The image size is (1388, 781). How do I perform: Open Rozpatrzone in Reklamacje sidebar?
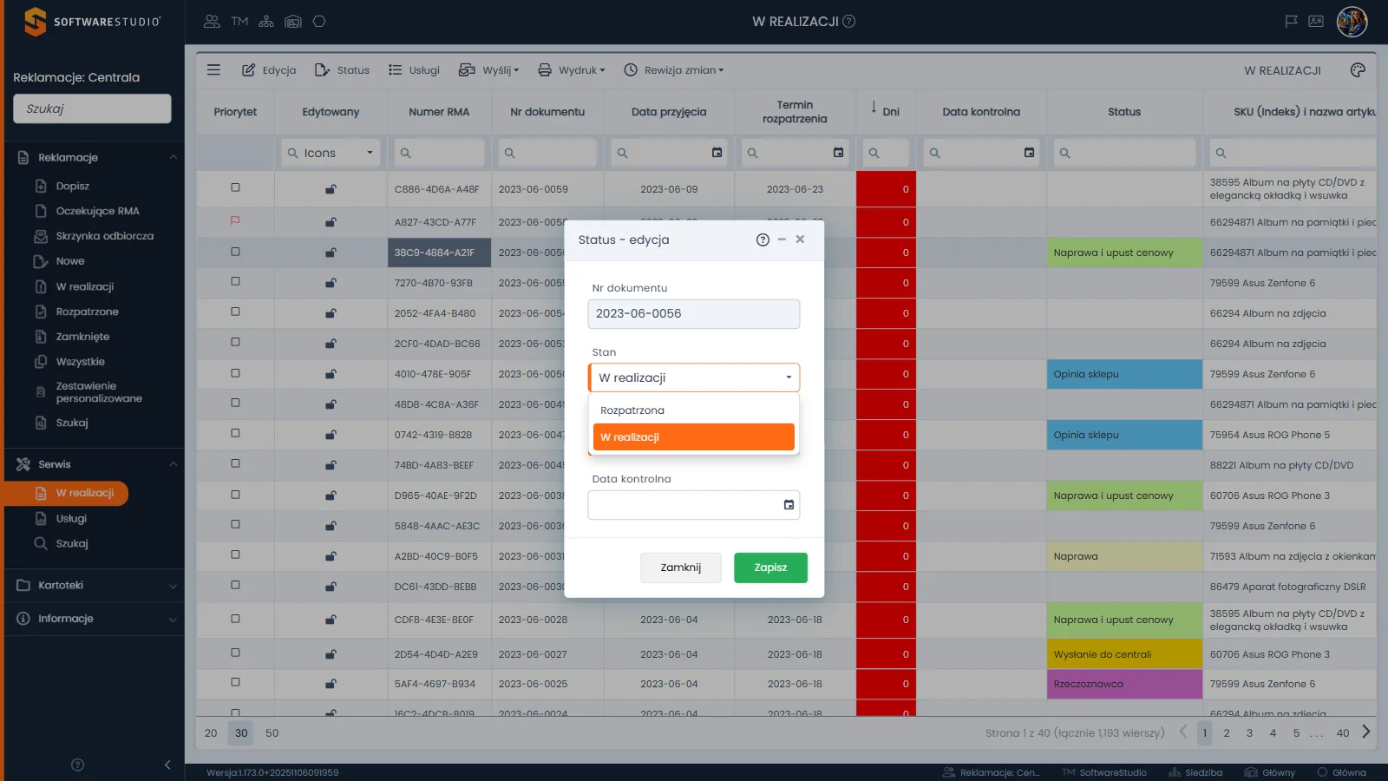tap(87, 312)
